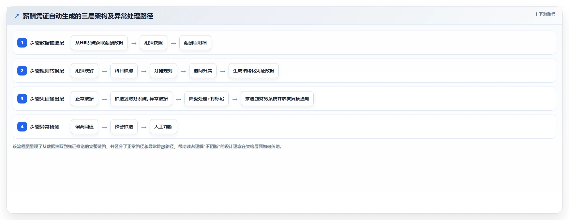Click the 时间归属 node
The height and width of the screenshot is (220, 569).
click(203, 71)
